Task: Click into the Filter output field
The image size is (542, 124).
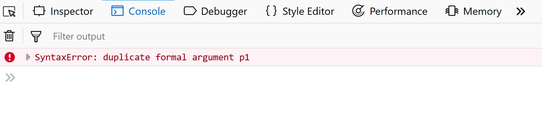Action: [x=295, y=36]
